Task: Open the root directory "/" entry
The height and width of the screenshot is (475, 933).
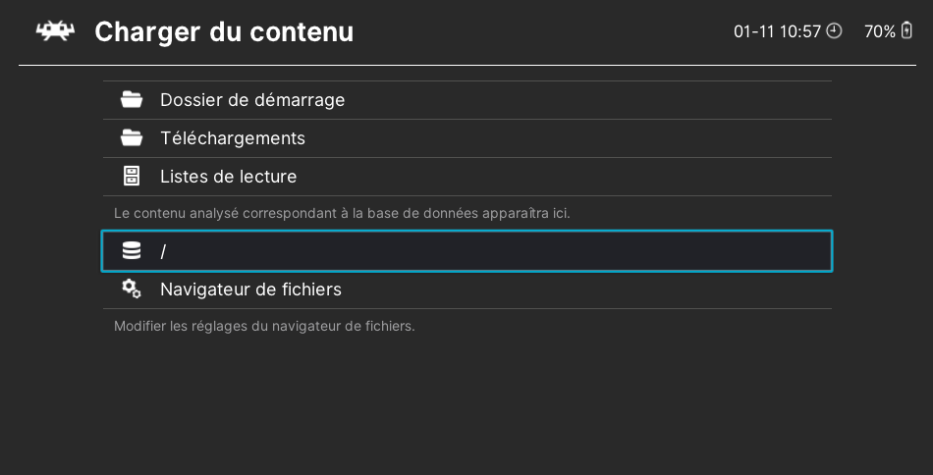Action: point(467,251)
